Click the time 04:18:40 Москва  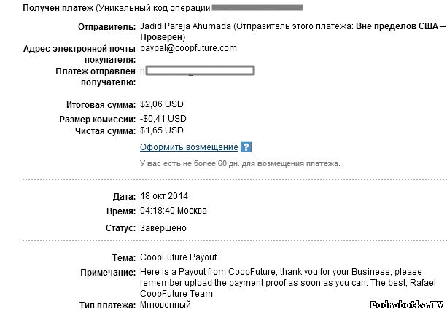pos(172,211)
